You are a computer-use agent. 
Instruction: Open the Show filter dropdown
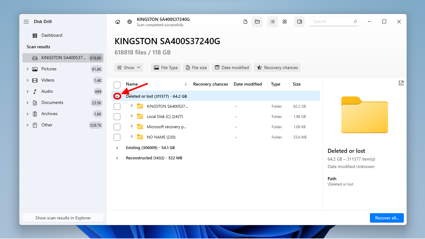pyautogui.click(x=129, y=68)
